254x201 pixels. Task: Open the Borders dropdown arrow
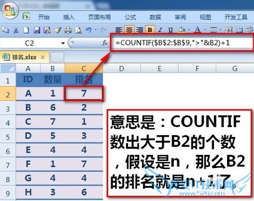pos(220,30)
